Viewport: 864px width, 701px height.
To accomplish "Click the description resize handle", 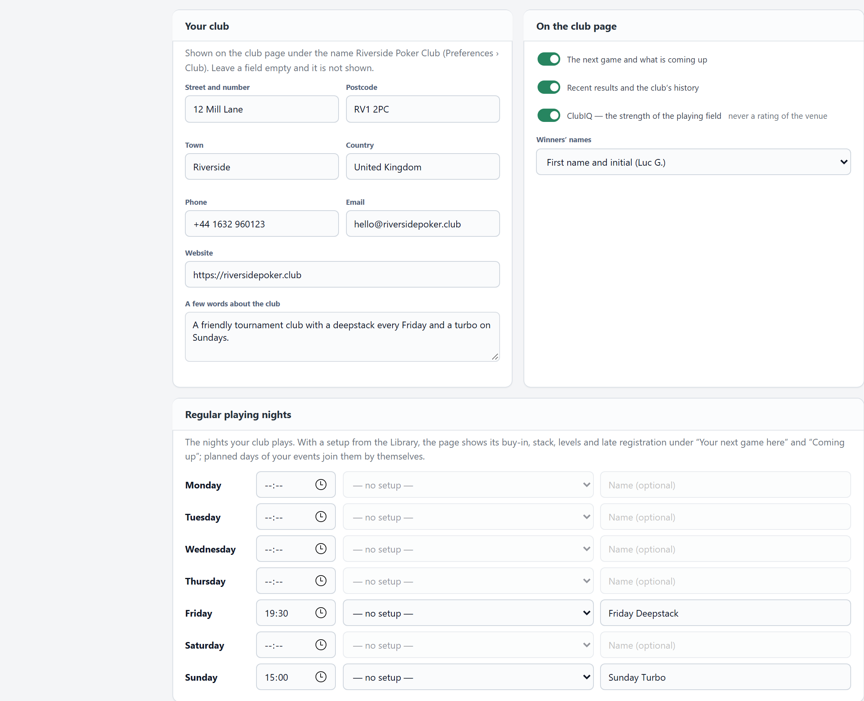I will pyautogui.click(x=495, y=357).
